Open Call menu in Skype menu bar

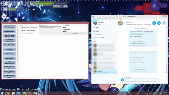[110, 19]
